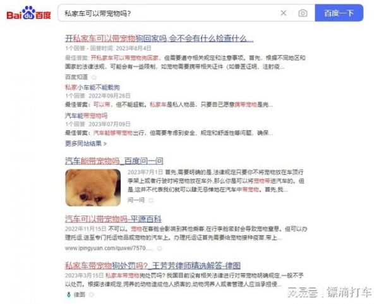
Task: Click the 律图 source icon
Action: (69, 295)
